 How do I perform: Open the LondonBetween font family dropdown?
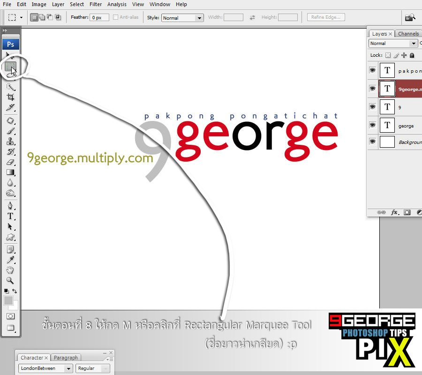(x=45, y=368)
